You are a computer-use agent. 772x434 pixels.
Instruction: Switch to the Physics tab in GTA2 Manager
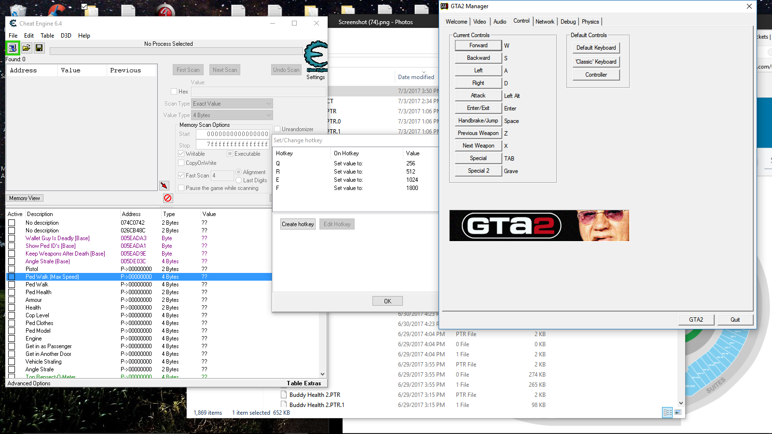(590, 22)
